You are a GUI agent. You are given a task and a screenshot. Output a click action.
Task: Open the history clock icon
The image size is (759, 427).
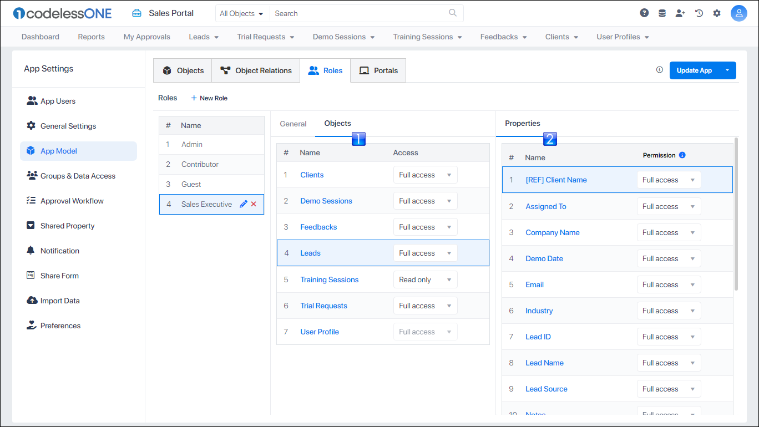[699, 13]
